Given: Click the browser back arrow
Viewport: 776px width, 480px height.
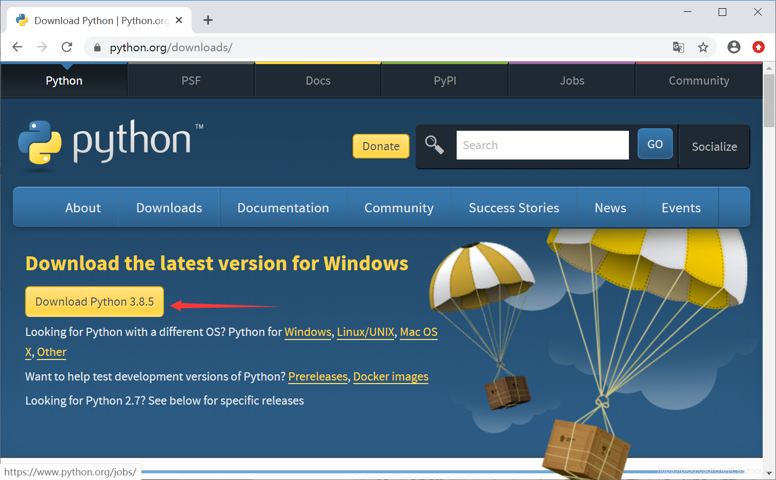Looking at the screenshot, I should tap(17, 47).
